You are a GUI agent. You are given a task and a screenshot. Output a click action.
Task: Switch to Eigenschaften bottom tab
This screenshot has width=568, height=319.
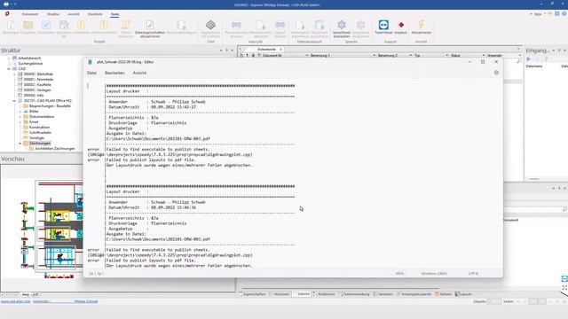tap(252, 294)
